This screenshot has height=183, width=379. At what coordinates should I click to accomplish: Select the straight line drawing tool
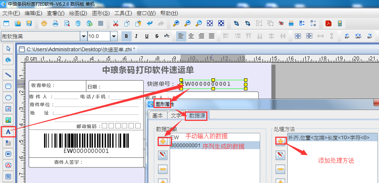pyautogui.click(x=8, y=75)
